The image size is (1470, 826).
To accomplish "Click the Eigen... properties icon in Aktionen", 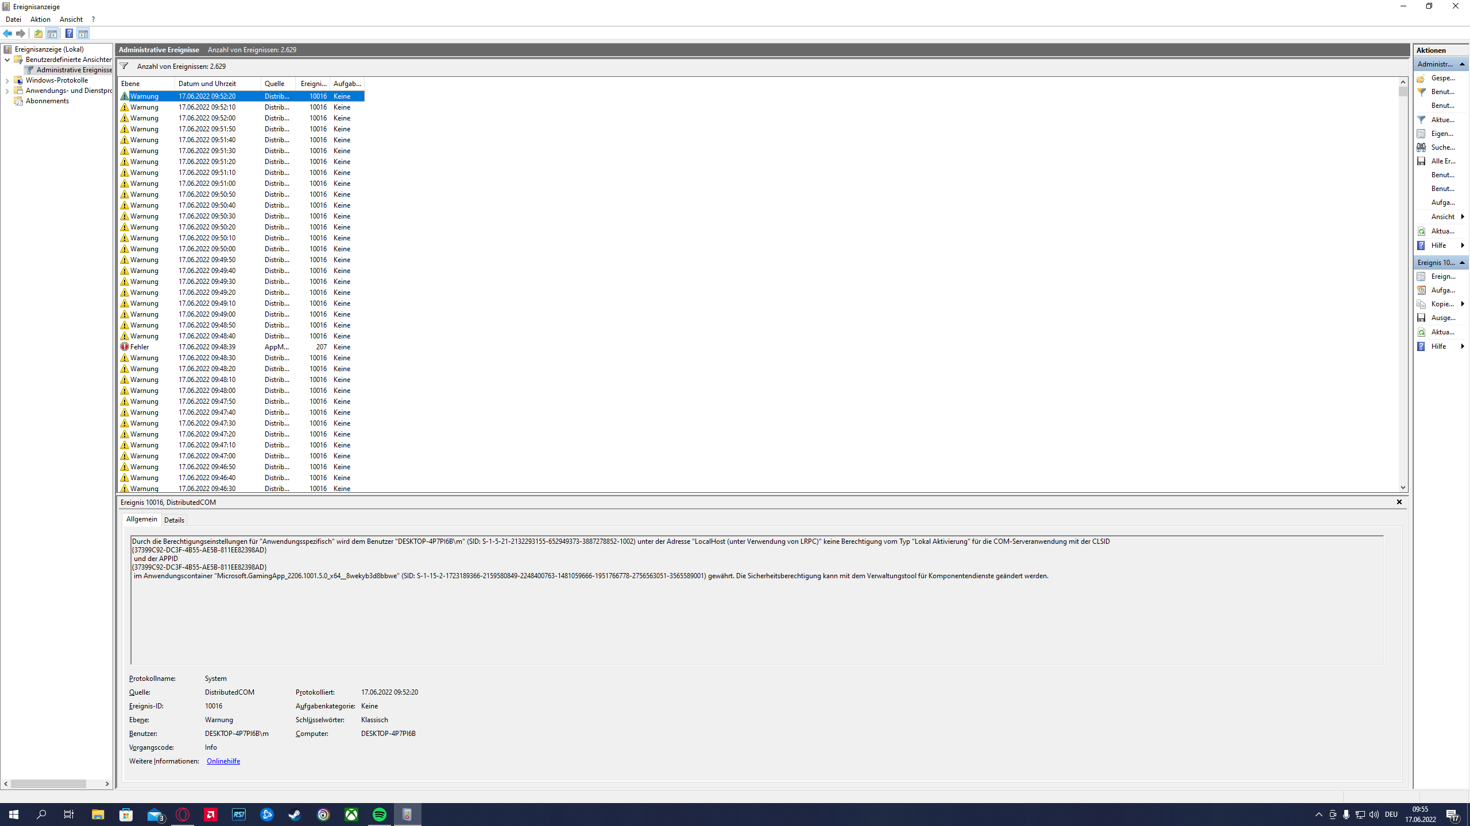I will tap(1421, 134).
